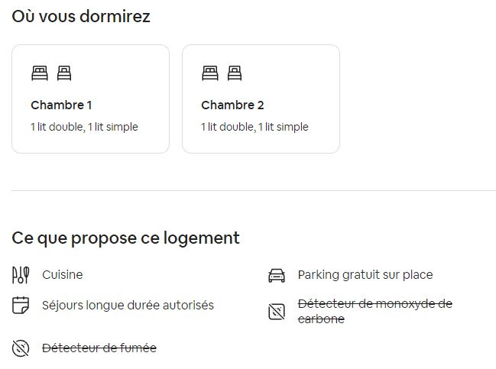Click Séjours longue durée autorisés text

tap(128, 306)
